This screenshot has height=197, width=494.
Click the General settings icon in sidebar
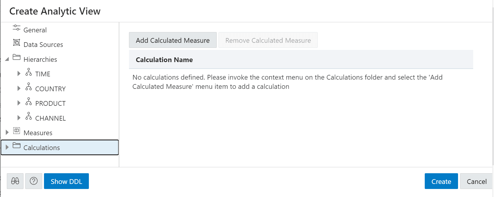pyautogui.click(x=16, y=27)
